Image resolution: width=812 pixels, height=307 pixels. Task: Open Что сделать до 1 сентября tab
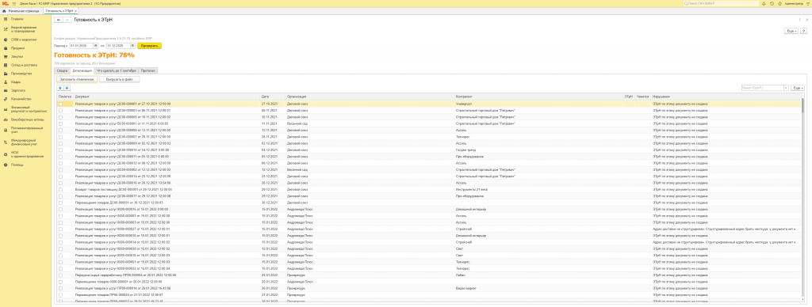point(116,70)
